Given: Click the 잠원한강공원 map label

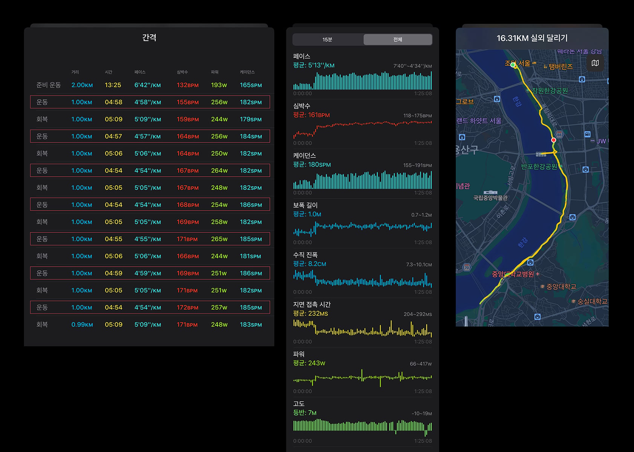Looking at the screenshot, I should 550,90.
